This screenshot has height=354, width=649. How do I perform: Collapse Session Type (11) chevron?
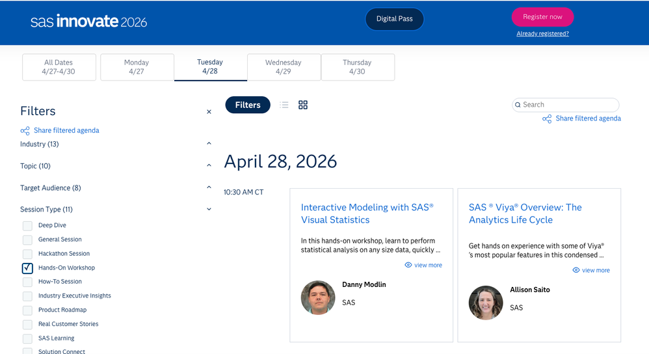(209, 209)
